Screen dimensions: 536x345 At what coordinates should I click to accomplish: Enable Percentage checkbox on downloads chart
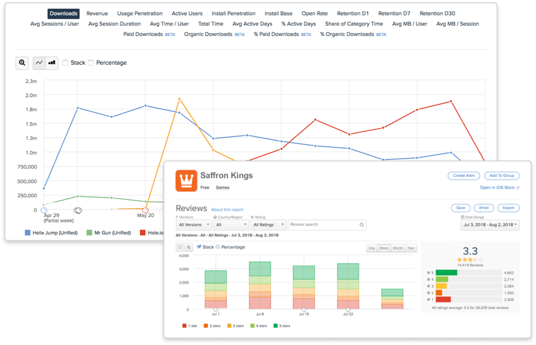pos(91,63)
